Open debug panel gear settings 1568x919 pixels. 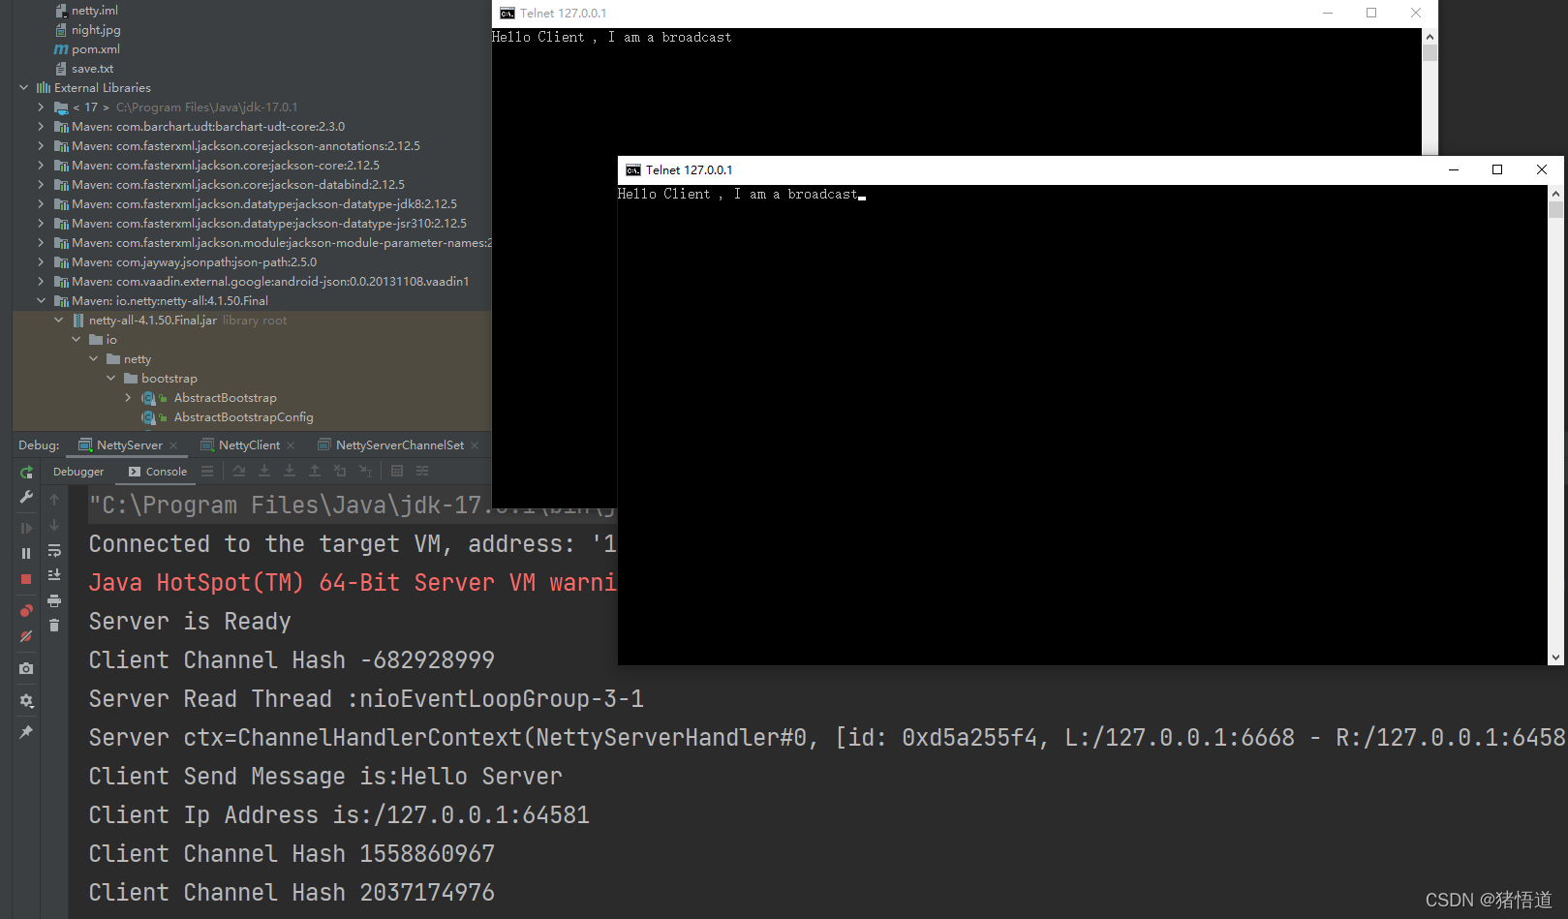coord(26,700)
